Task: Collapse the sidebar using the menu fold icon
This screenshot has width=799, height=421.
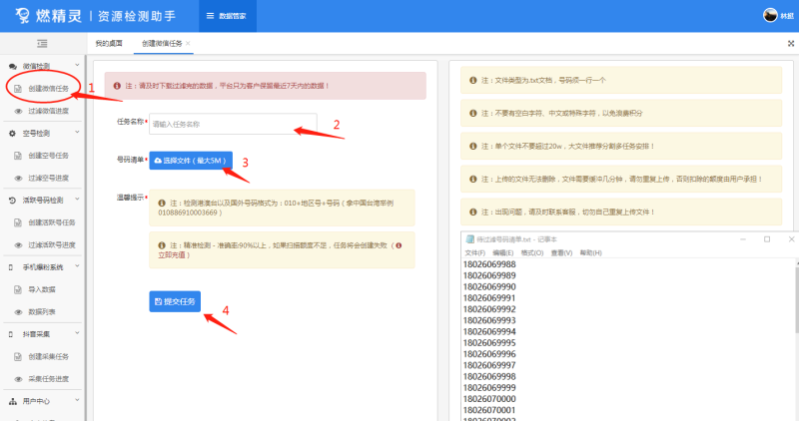Action: [x=42, y=44]
